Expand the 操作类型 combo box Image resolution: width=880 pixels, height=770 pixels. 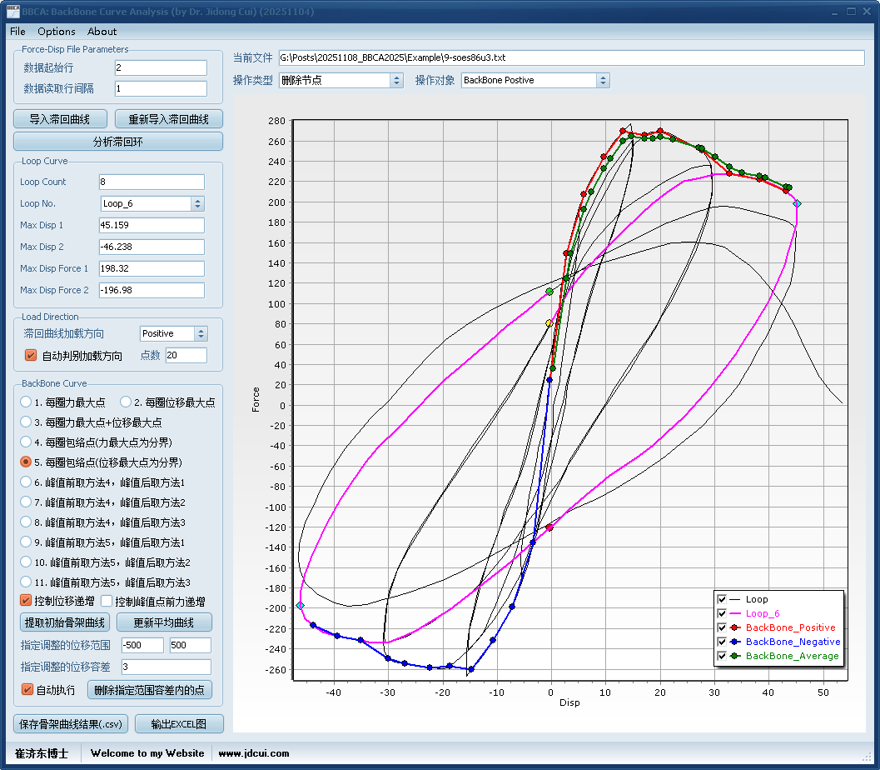(x=396, y=80)
